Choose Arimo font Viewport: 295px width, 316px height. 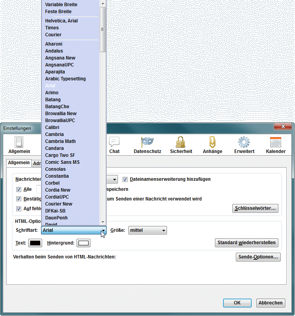coord(70,92)
